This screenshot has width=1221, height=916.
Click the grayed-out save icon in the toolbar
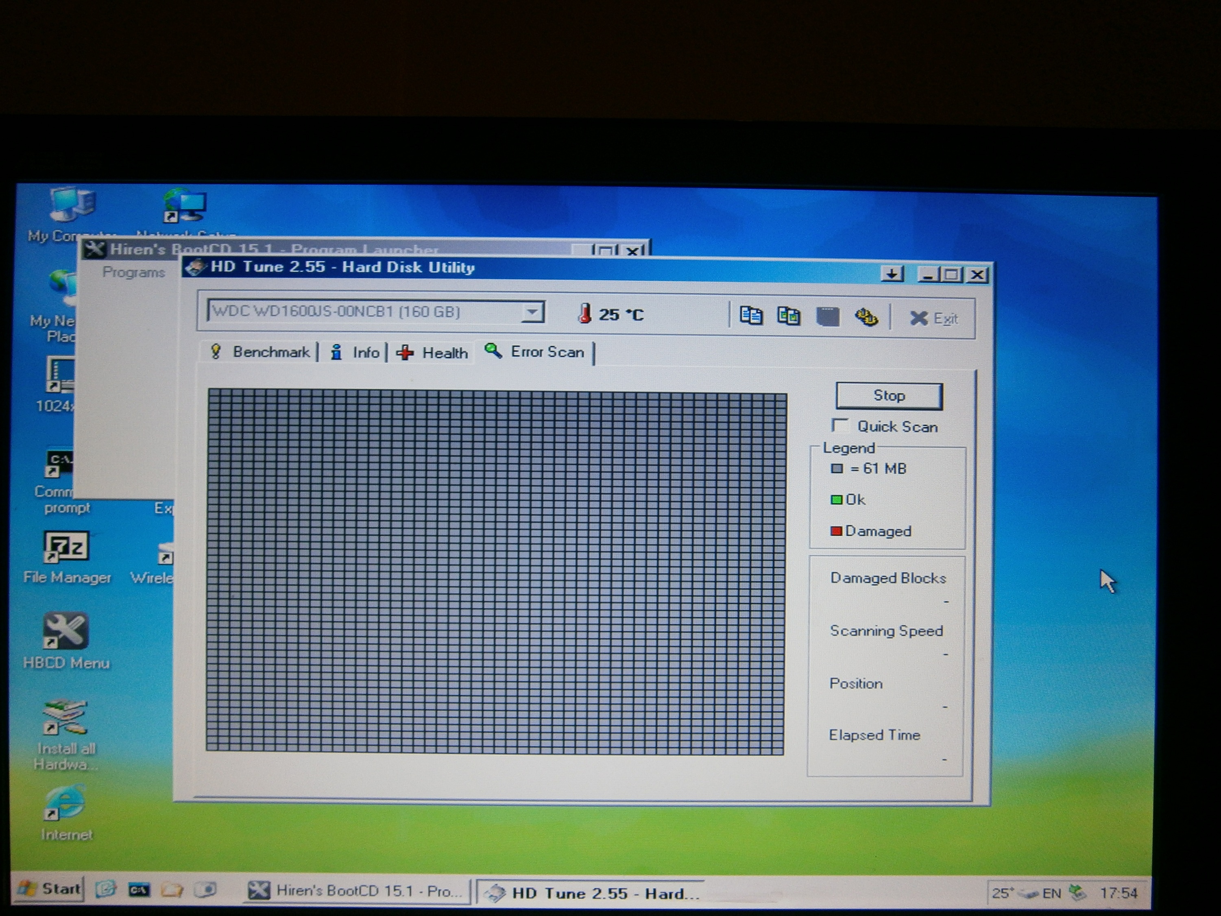point(827,316)
